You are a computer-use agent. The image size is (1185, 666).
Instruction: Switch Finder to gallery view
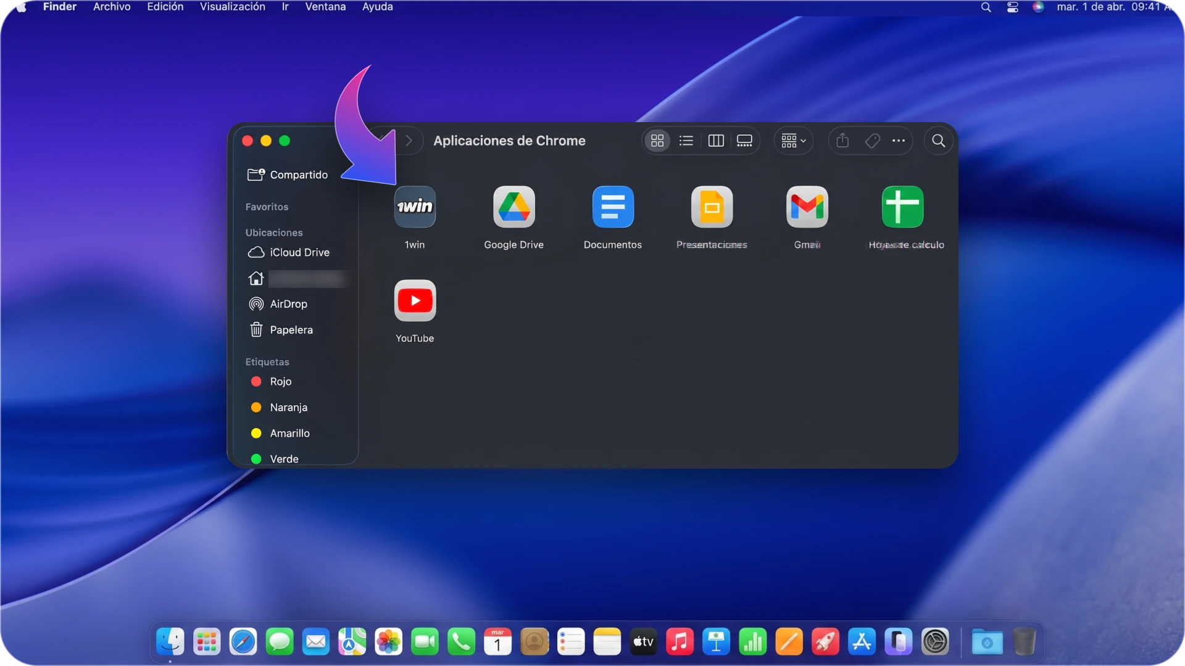point(745,141)
